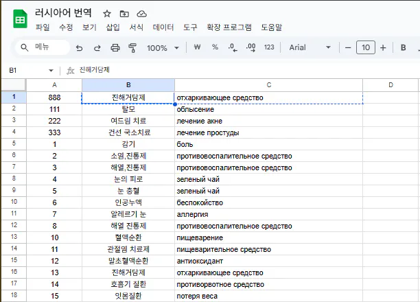Apply percent format icon
The height and width of the screenshot is (302, 420).
pyautogui.click(x=215, y=47)
